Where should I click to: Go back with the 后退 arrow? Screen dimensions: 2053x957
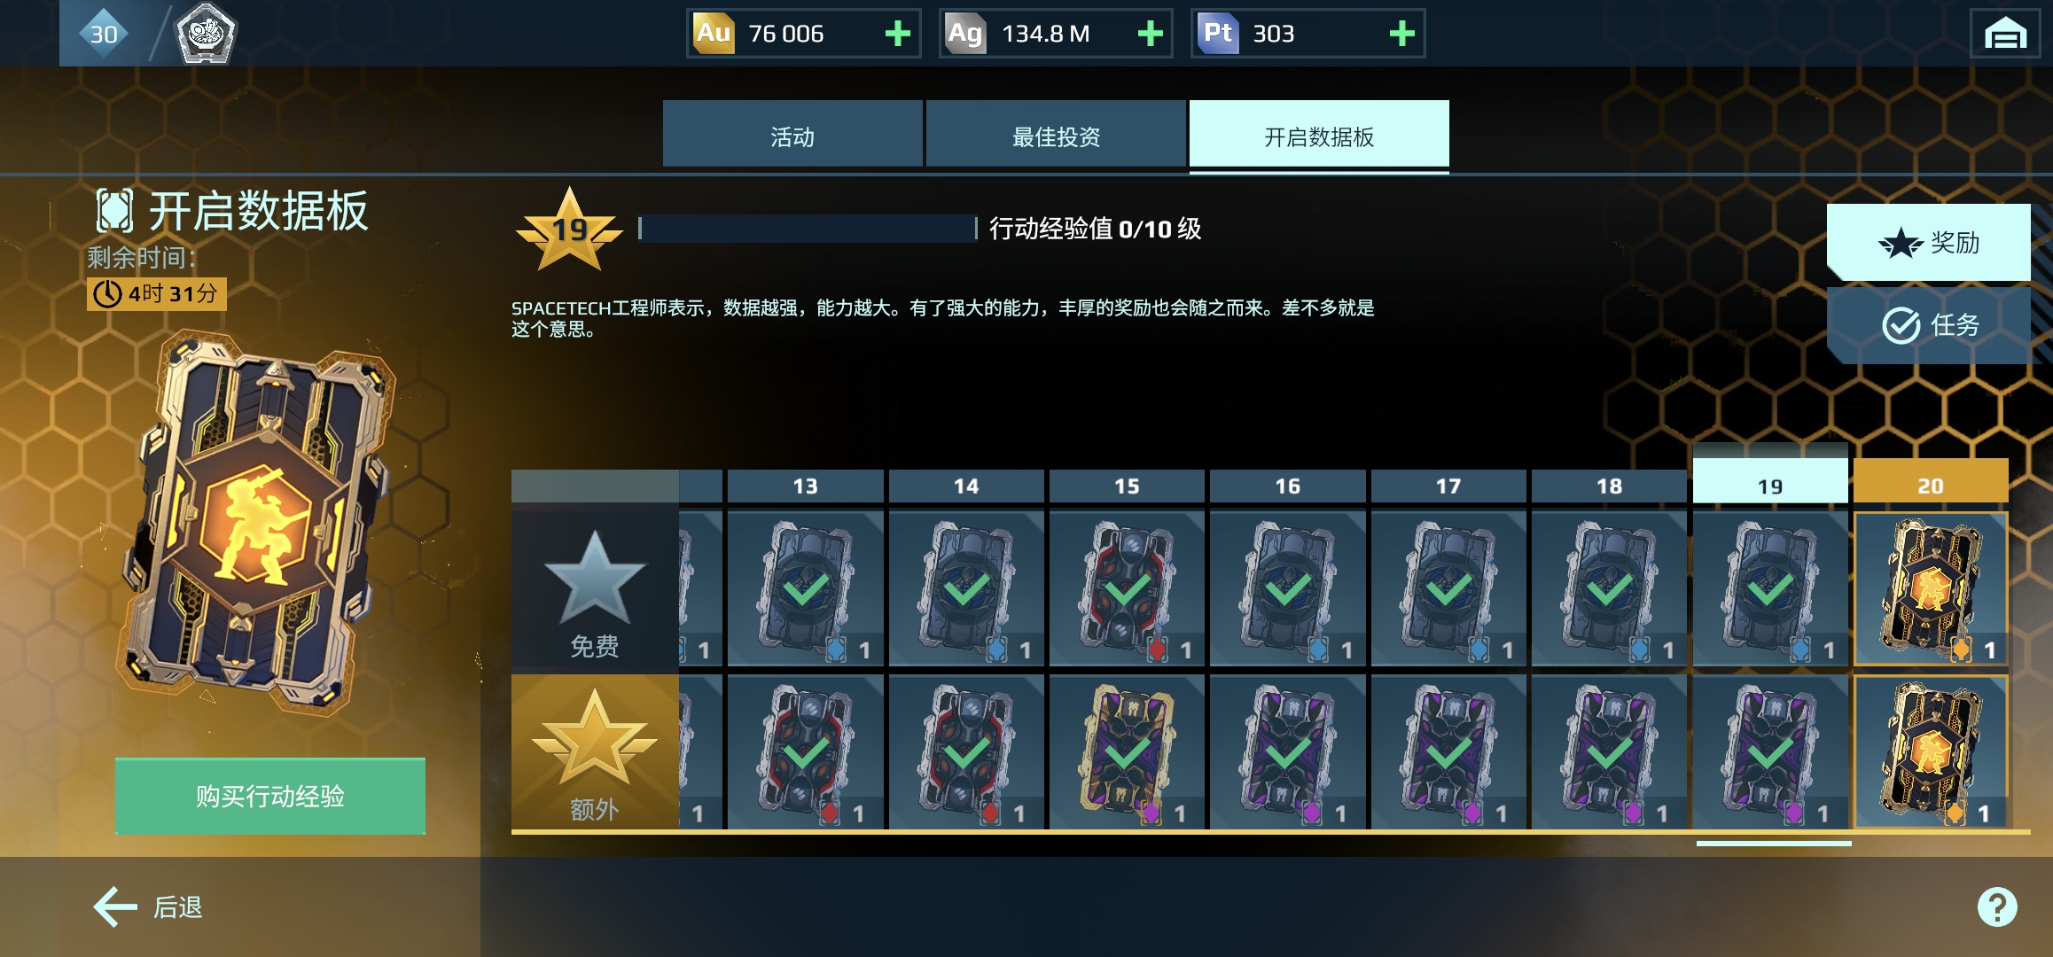pos(149,906)
